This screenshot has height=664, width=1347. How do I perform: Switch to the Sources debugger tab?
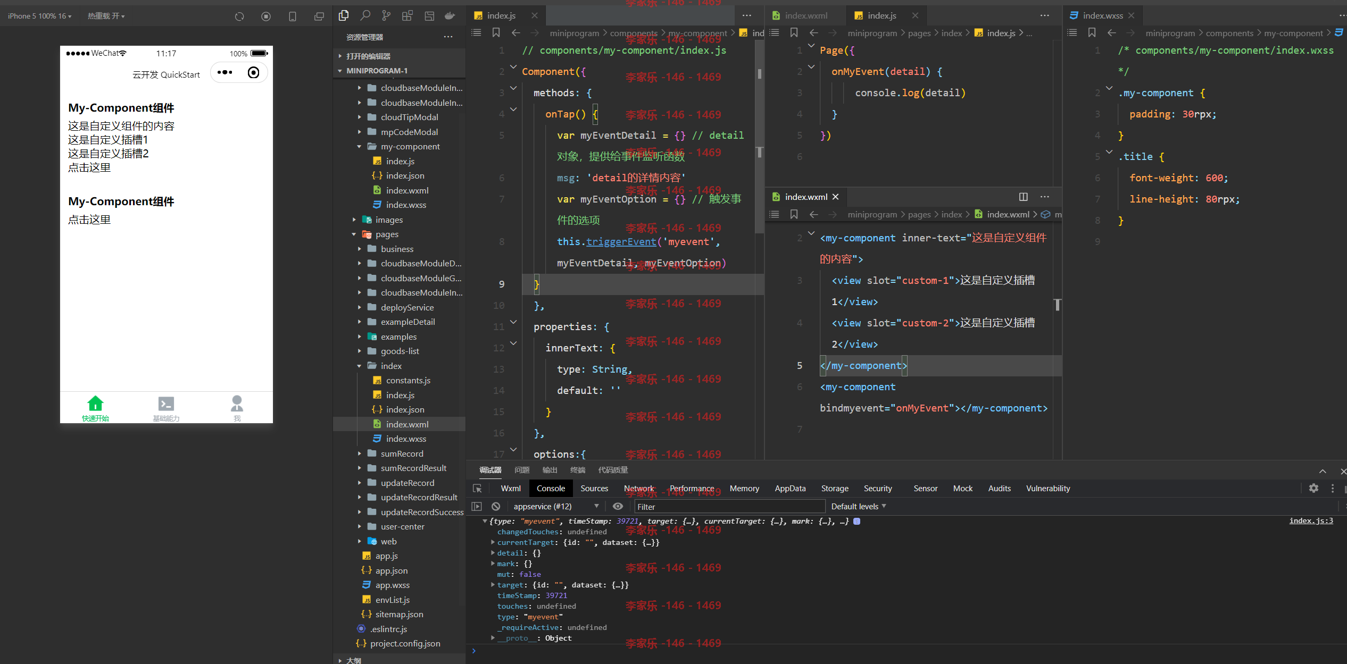click(594, 489)
